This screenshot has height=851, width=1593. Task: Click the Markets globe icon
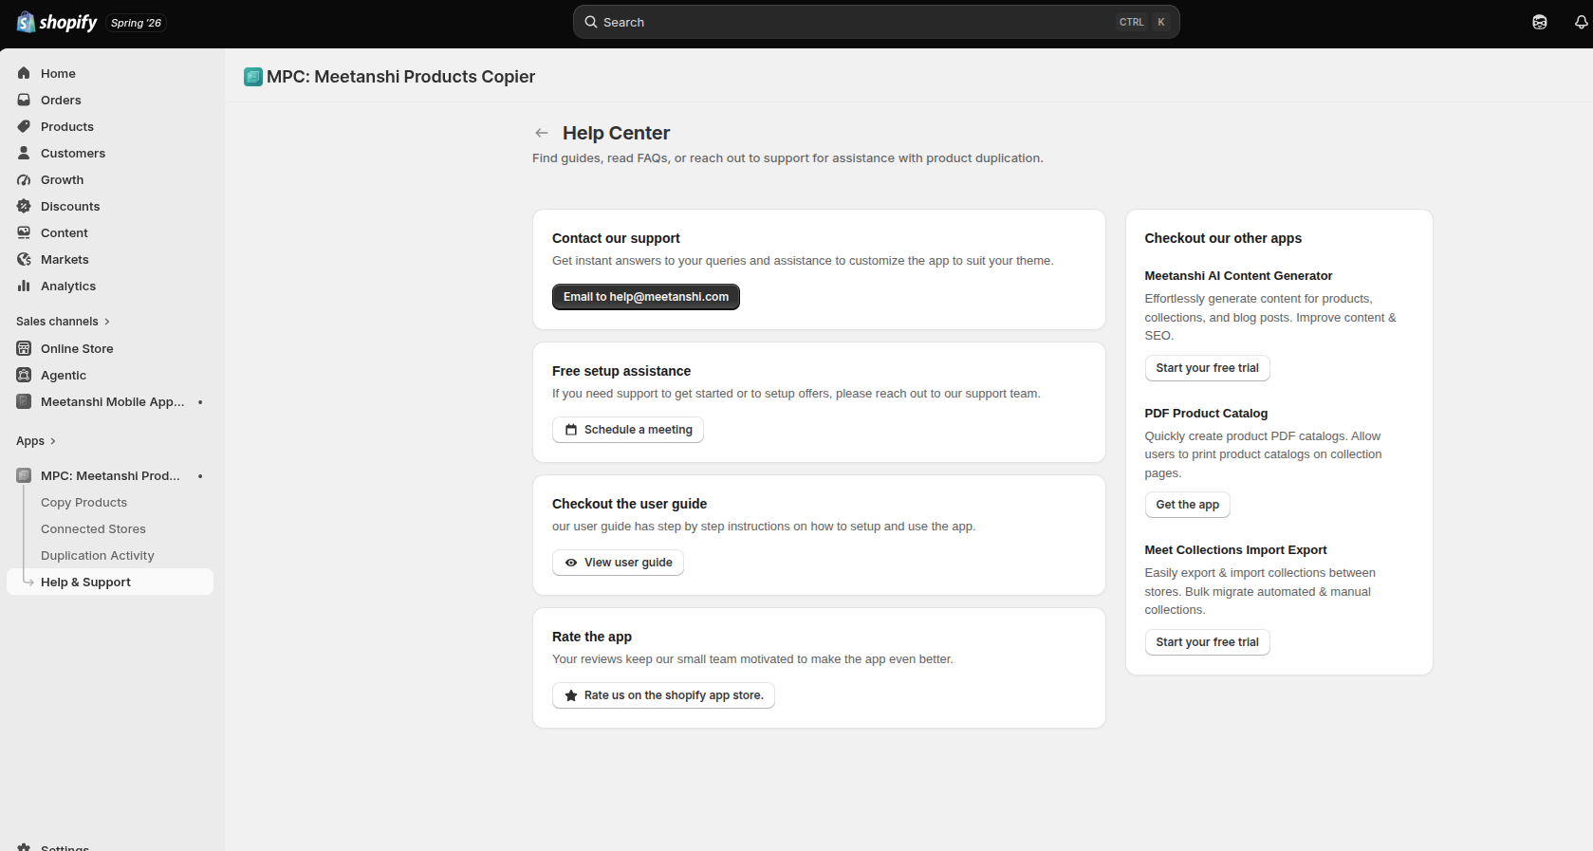click(24, 259)
